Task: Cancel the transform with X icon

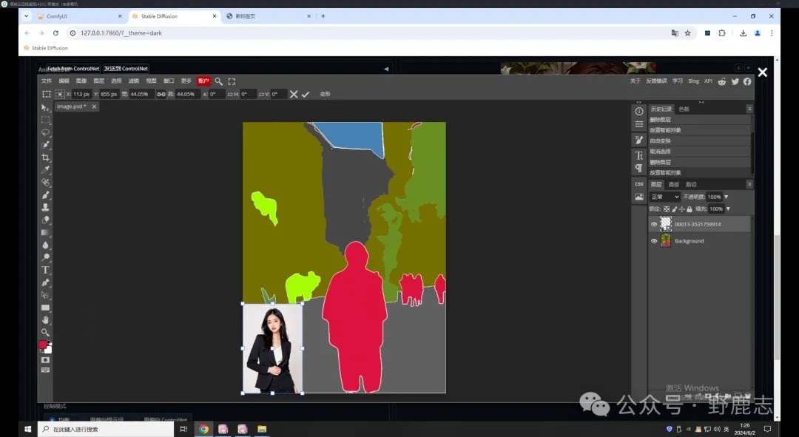Action: click(294, 94)
